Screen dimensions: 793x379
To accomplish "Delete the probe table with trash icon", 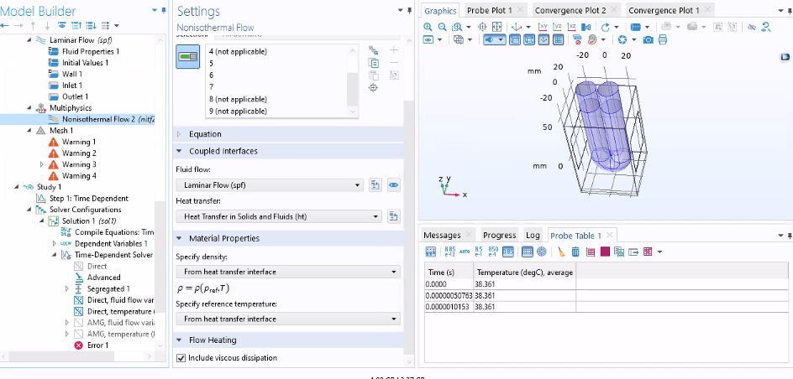I will [575, 252].
